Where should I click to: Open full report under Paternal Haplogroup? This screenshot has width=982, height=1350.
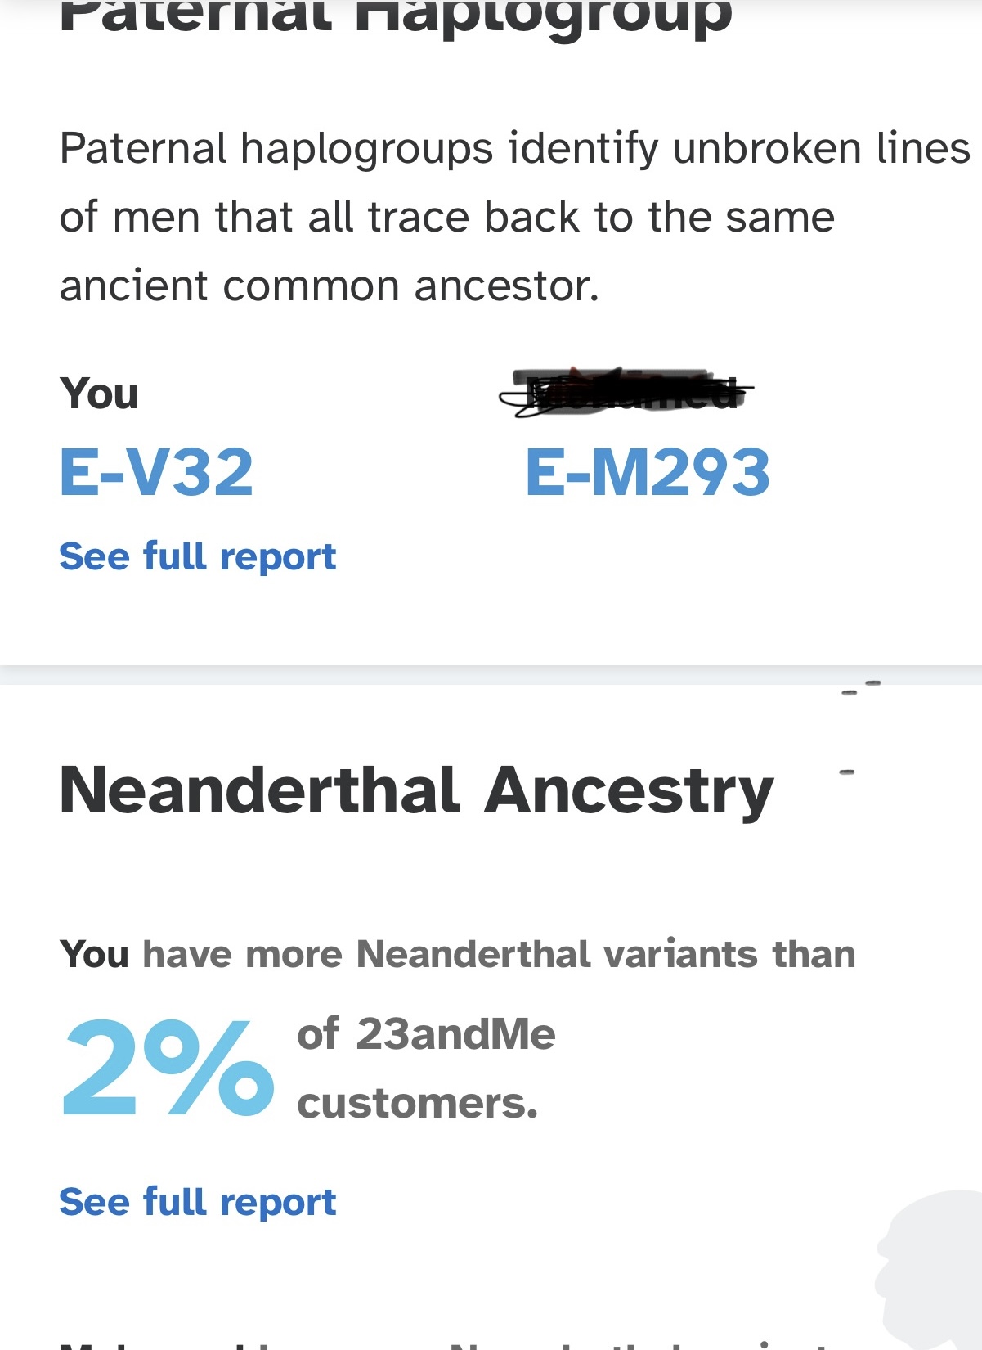[x=197, y=556]
